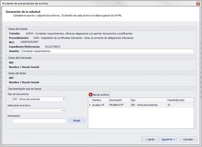The image size is (202, 147).
Task: Open the Tipo de documento dropdown
Action: (64, 99)
